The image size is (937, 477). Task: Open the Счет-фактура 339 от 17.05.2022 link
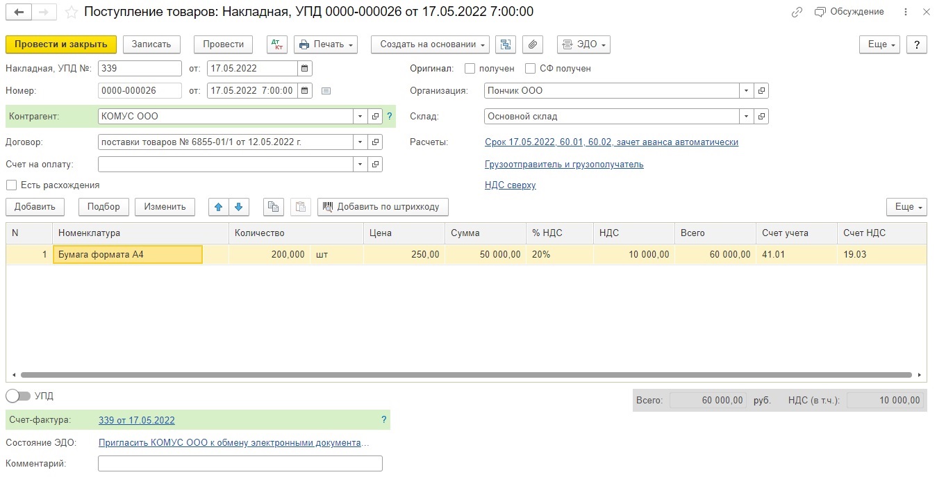tap(137, 420)
